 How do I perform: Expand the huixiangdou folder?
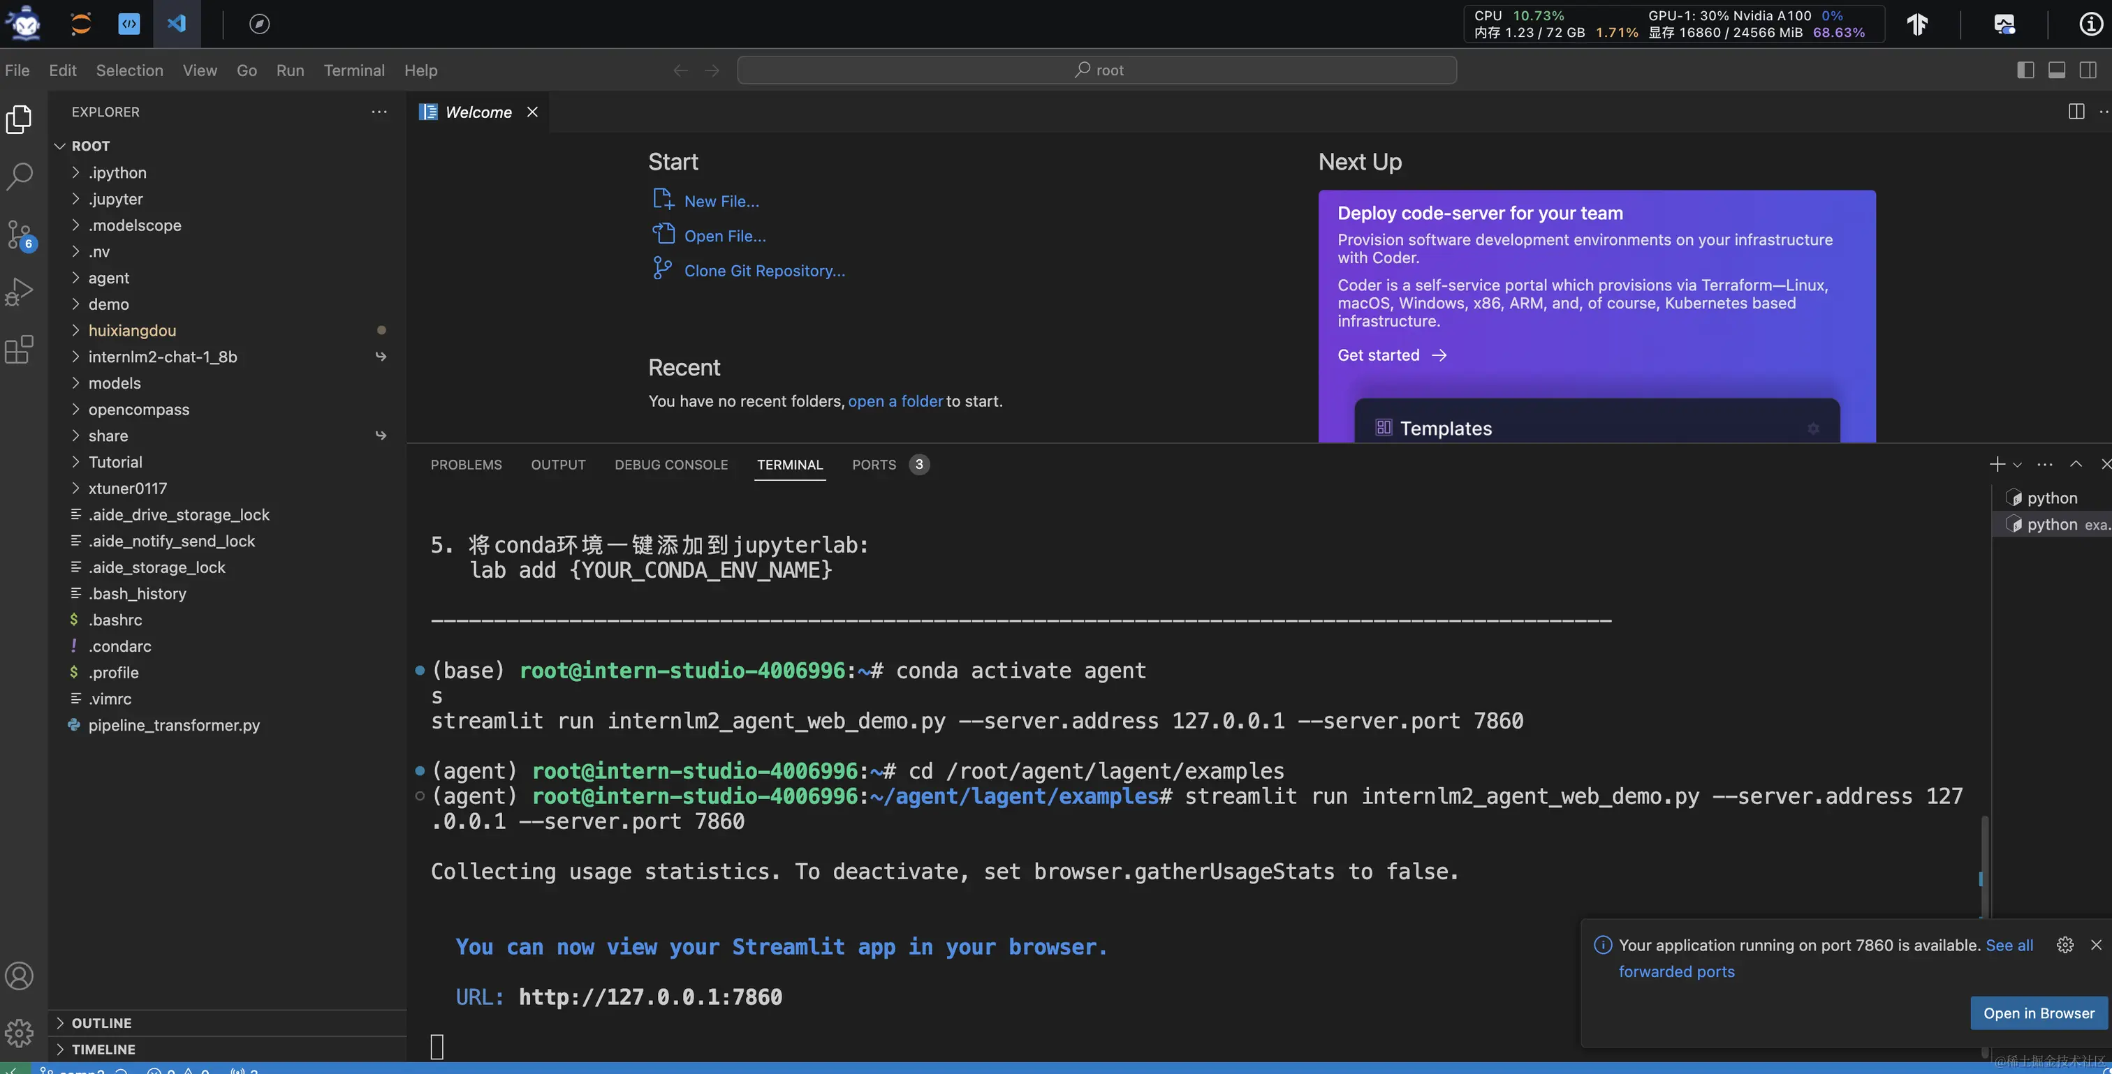227,330
